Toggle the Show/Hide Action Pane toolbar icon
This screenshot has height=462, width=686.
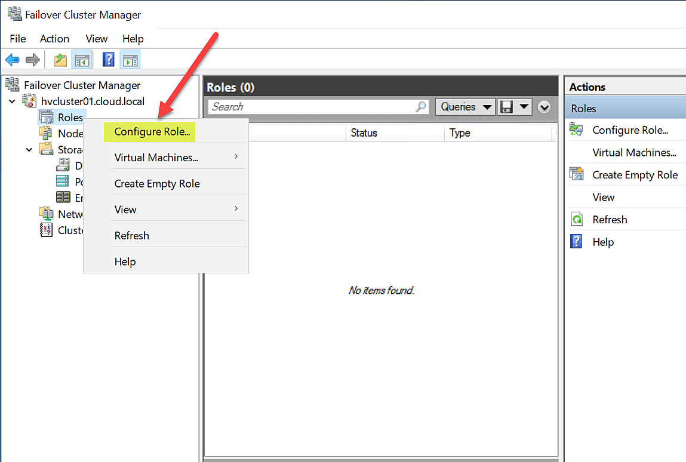click(130, 60)
